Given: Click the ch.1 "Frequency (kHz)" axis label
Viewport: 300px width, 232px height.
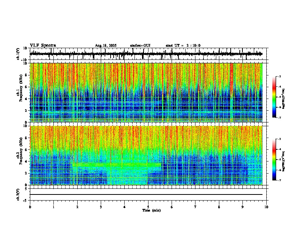Looking at the screenshot, I should (20, 88).
